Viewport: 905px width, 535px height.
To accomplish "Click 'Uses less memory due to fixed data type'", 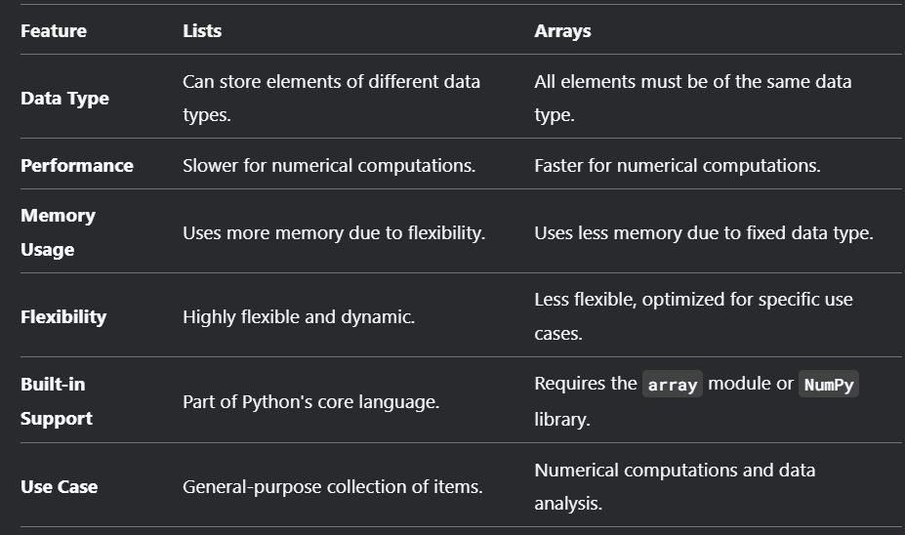I will pos(704,233).
